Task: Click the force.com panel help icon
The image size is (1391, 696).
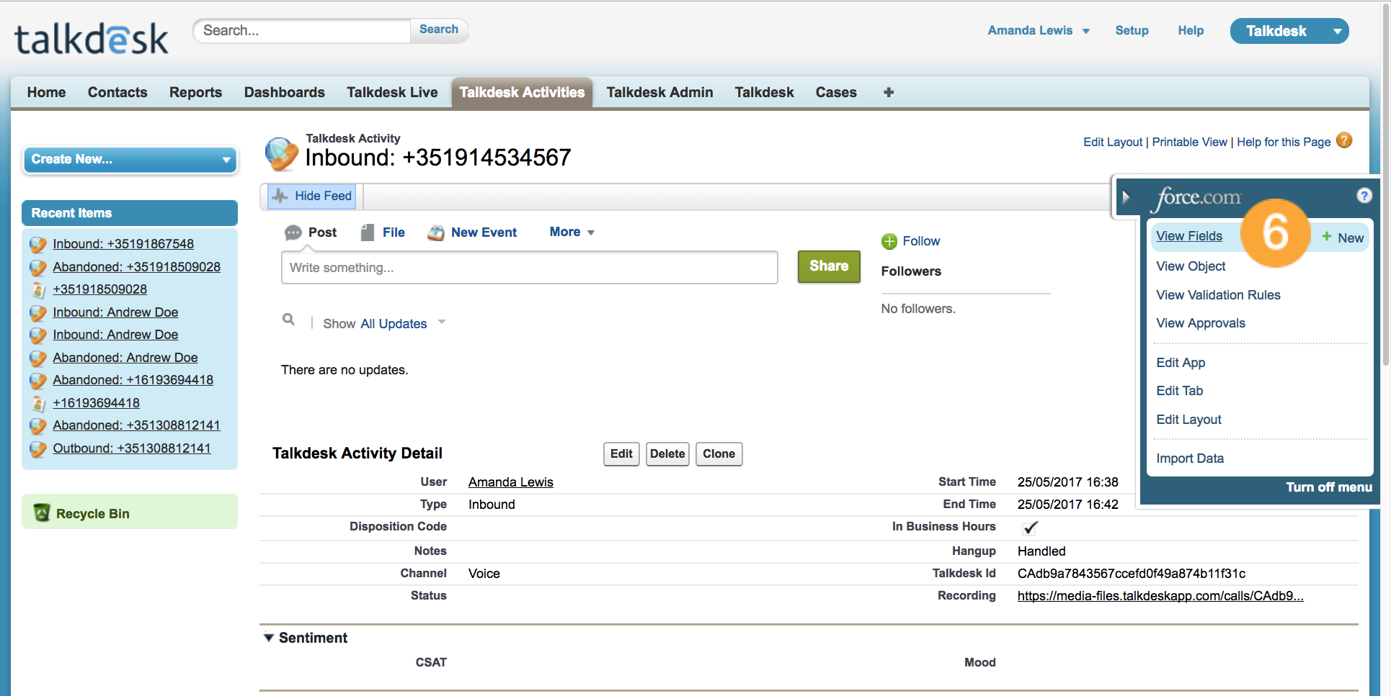Action: pos(1364,195)
